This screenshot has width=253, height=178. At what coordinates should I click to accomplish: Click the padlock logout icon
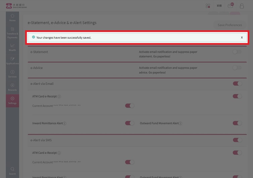(x=242, y=6)
